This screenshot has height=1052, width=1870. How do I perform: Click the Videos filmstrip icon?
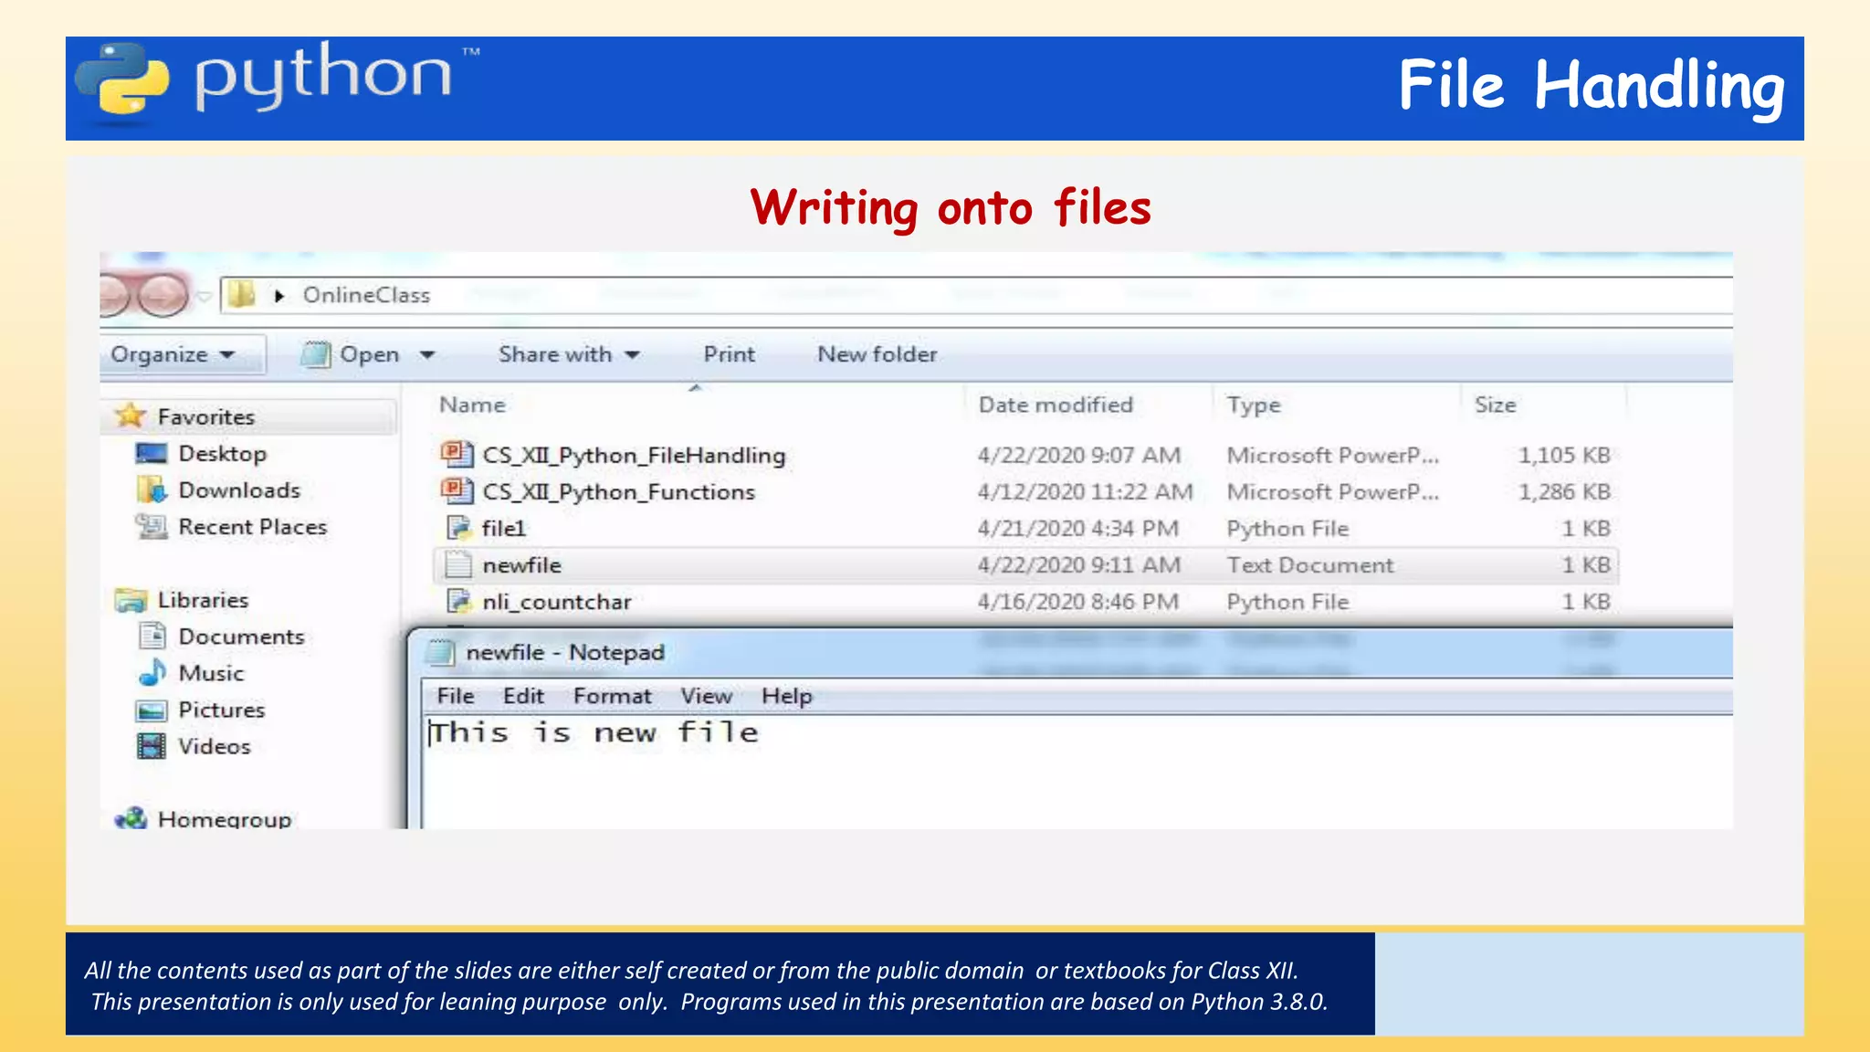coord(152,746)
